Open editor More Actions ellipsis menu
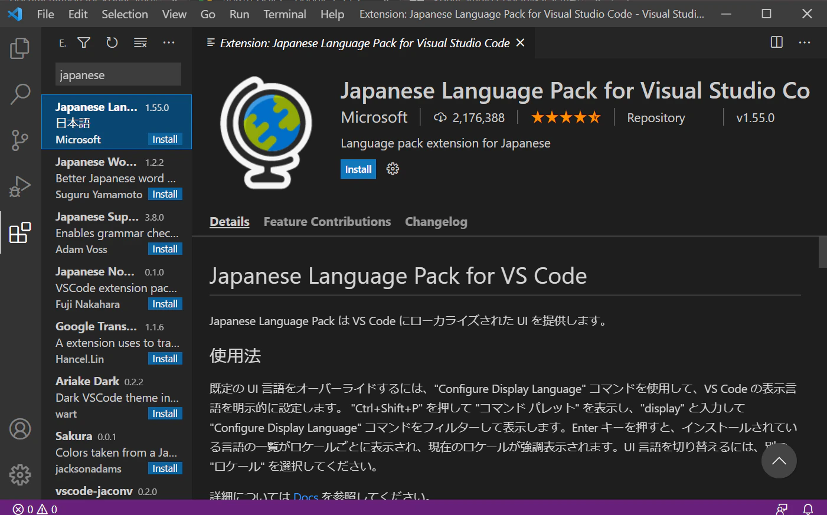Screen dimensions: 827x515 pos(805,42)
